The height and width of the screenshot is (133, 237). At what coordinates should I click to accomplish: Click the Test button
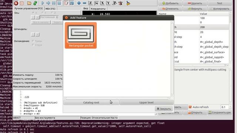click(x=220, y=3)
